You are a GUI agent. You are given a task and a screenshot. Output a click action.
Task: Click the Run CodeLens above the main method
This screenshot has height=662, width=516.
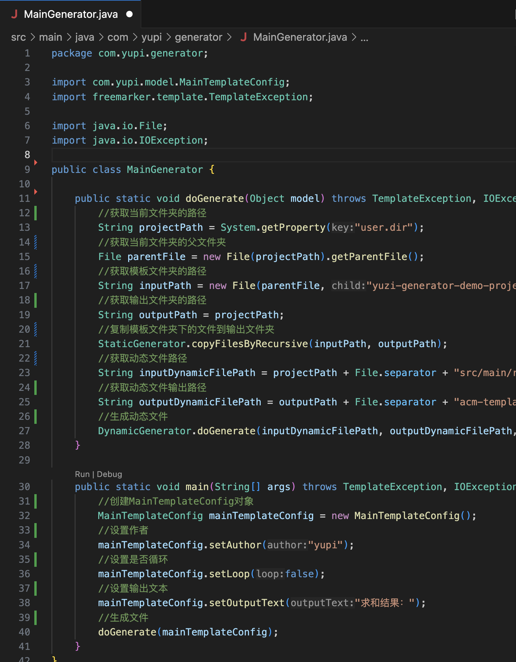point(82,474)
